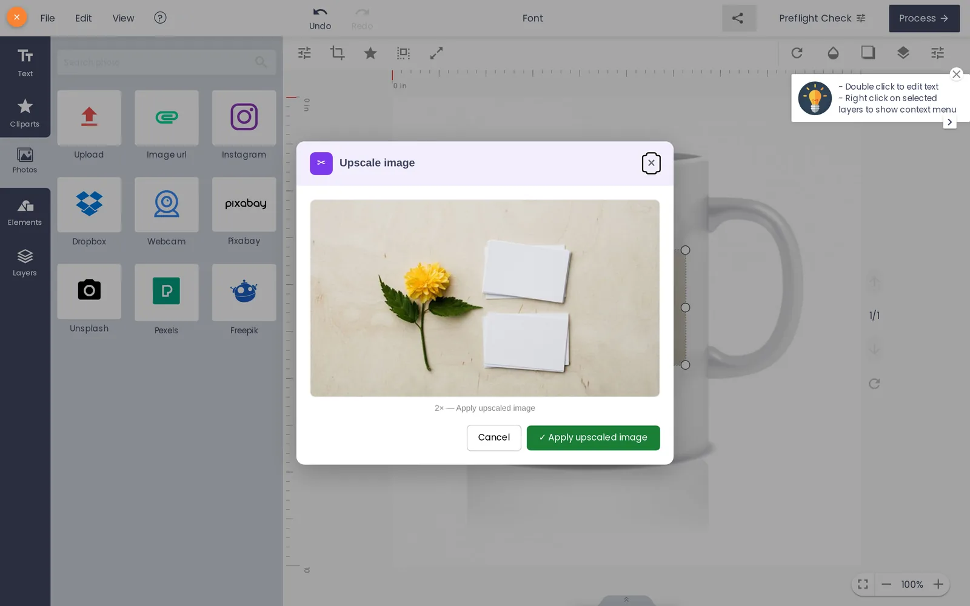Click the select-all frame icon
Viewport: 970px width, 606px height.
tap(403, 53)
